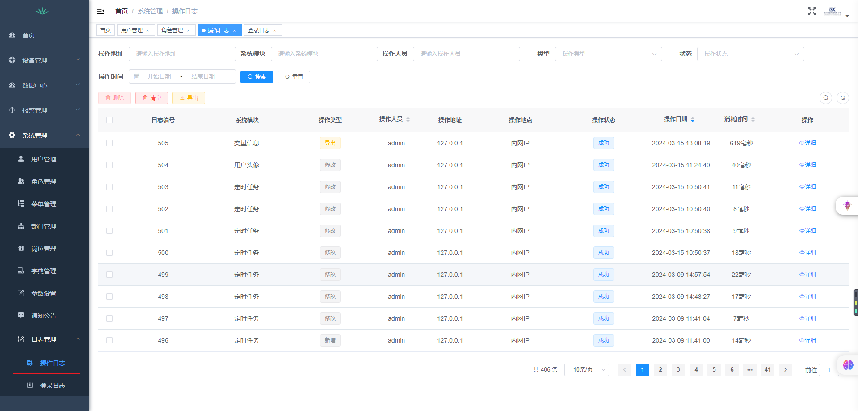Open the 10条/页 page size dropdown
This screenshot has height=411, width=858.
click(586, 369)
